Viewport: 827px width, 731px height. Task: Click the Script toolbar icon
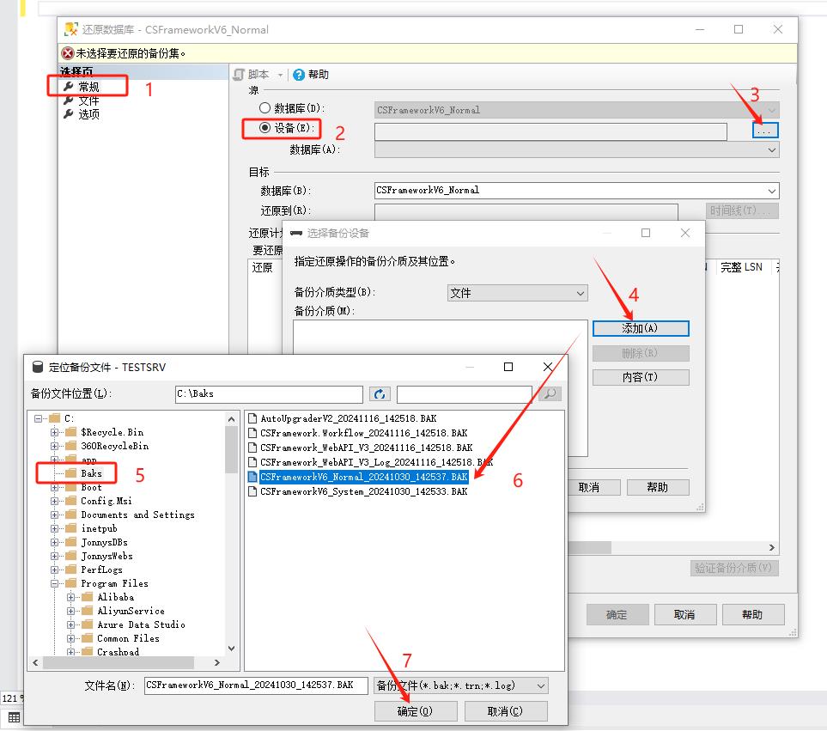(x=241, y=75)
